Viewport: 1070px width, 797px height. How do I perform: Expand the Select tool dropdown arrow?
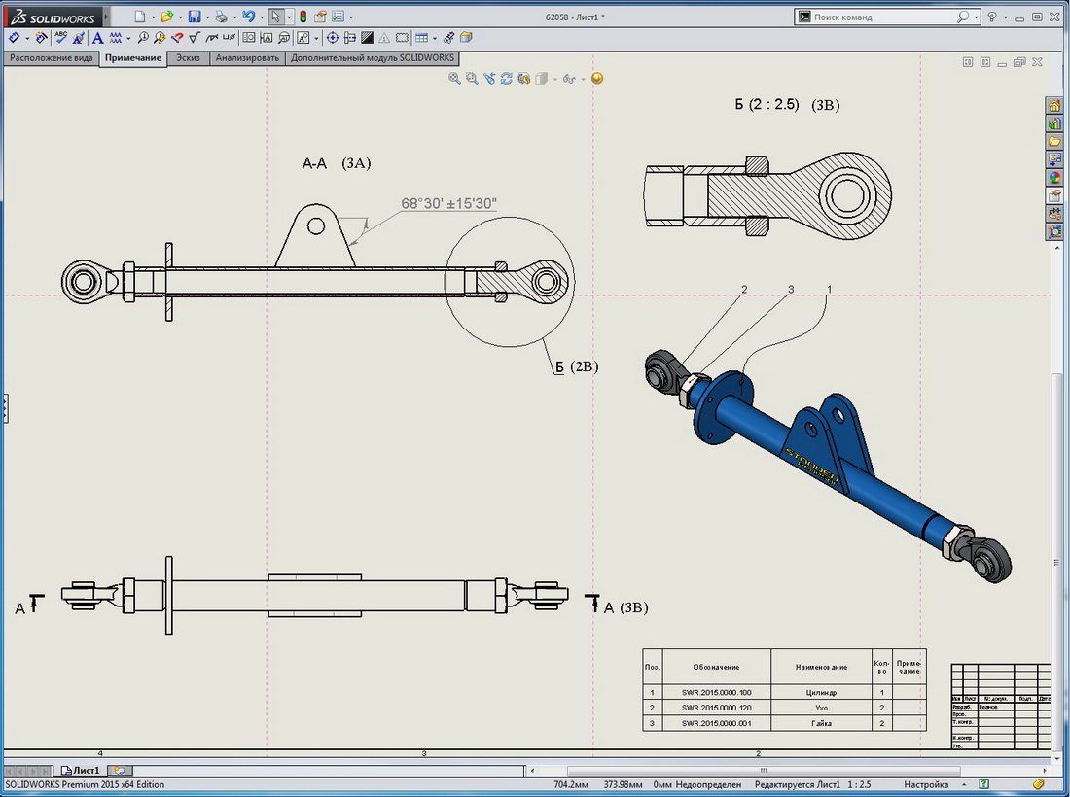click(289, 17)
